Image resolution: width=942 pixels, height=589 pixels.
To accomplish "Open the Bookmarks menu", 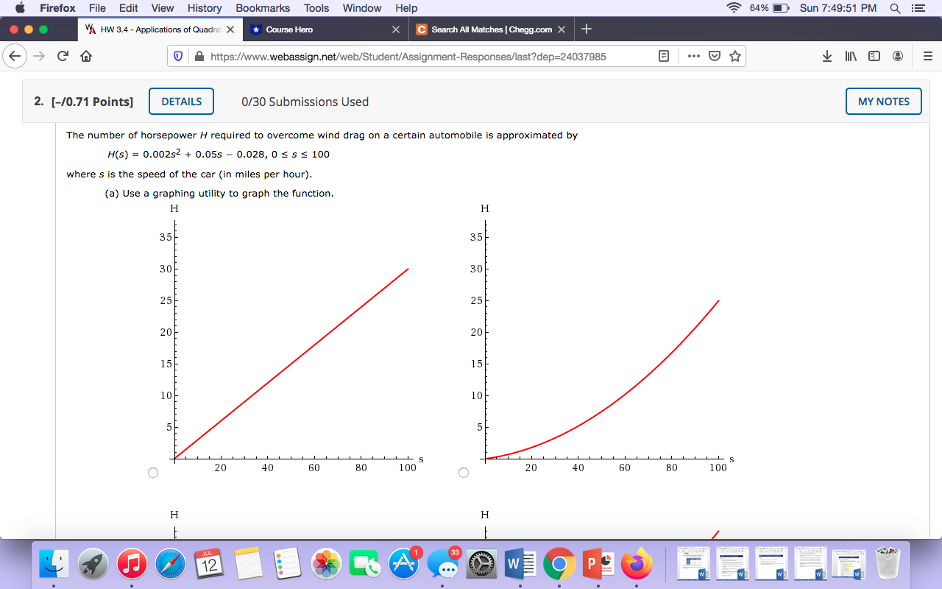I will point(262,8).
